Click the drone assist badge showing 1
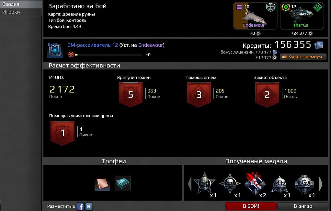331x211 pixels. click(63, 133)
